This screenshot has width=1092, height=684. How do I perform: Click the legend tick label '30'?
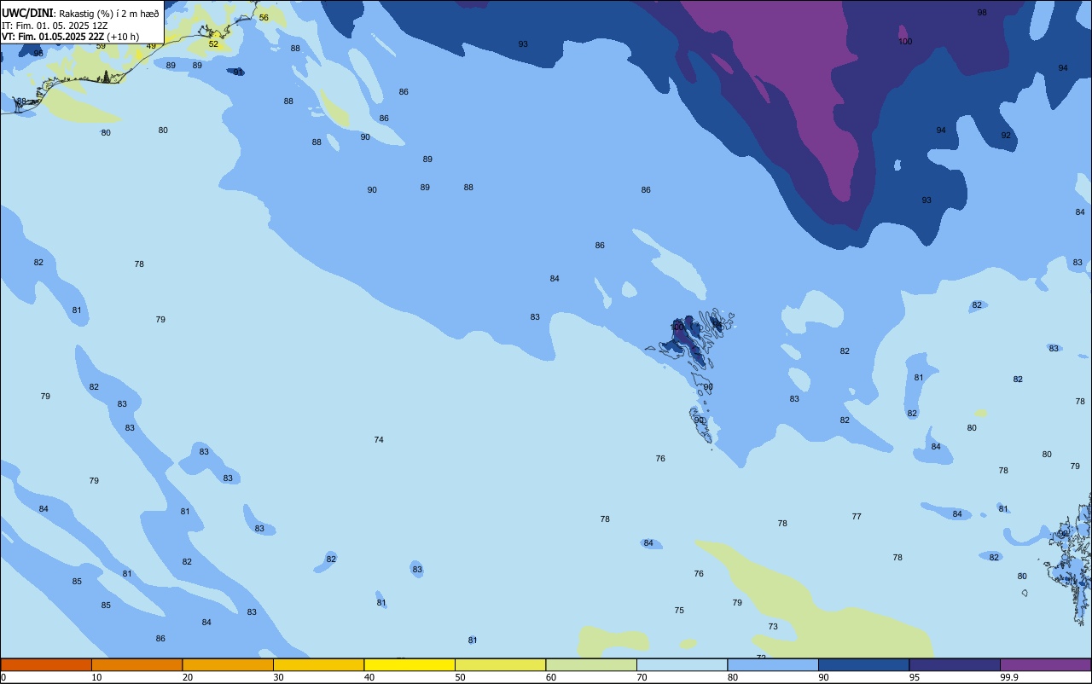point(278,677)
